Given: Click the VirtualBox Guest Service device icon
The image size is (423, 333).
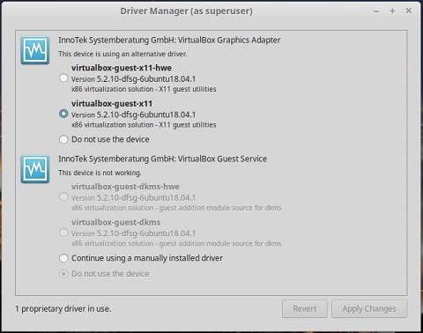Looking at the screenshot, I should (35, 169).
